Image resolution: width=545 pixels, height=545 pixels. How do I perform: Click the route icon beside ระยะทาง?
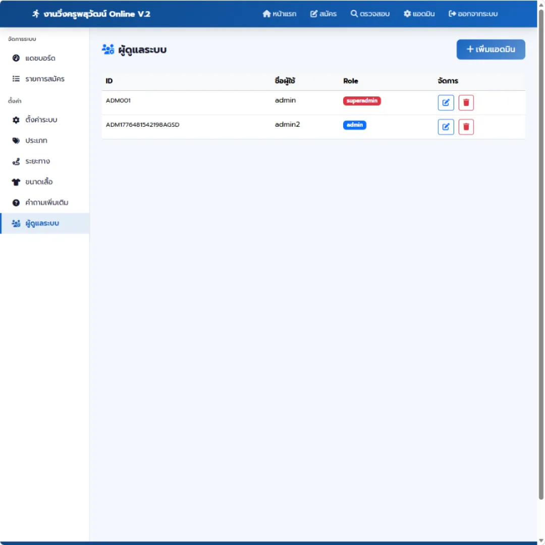pos(16,161)
